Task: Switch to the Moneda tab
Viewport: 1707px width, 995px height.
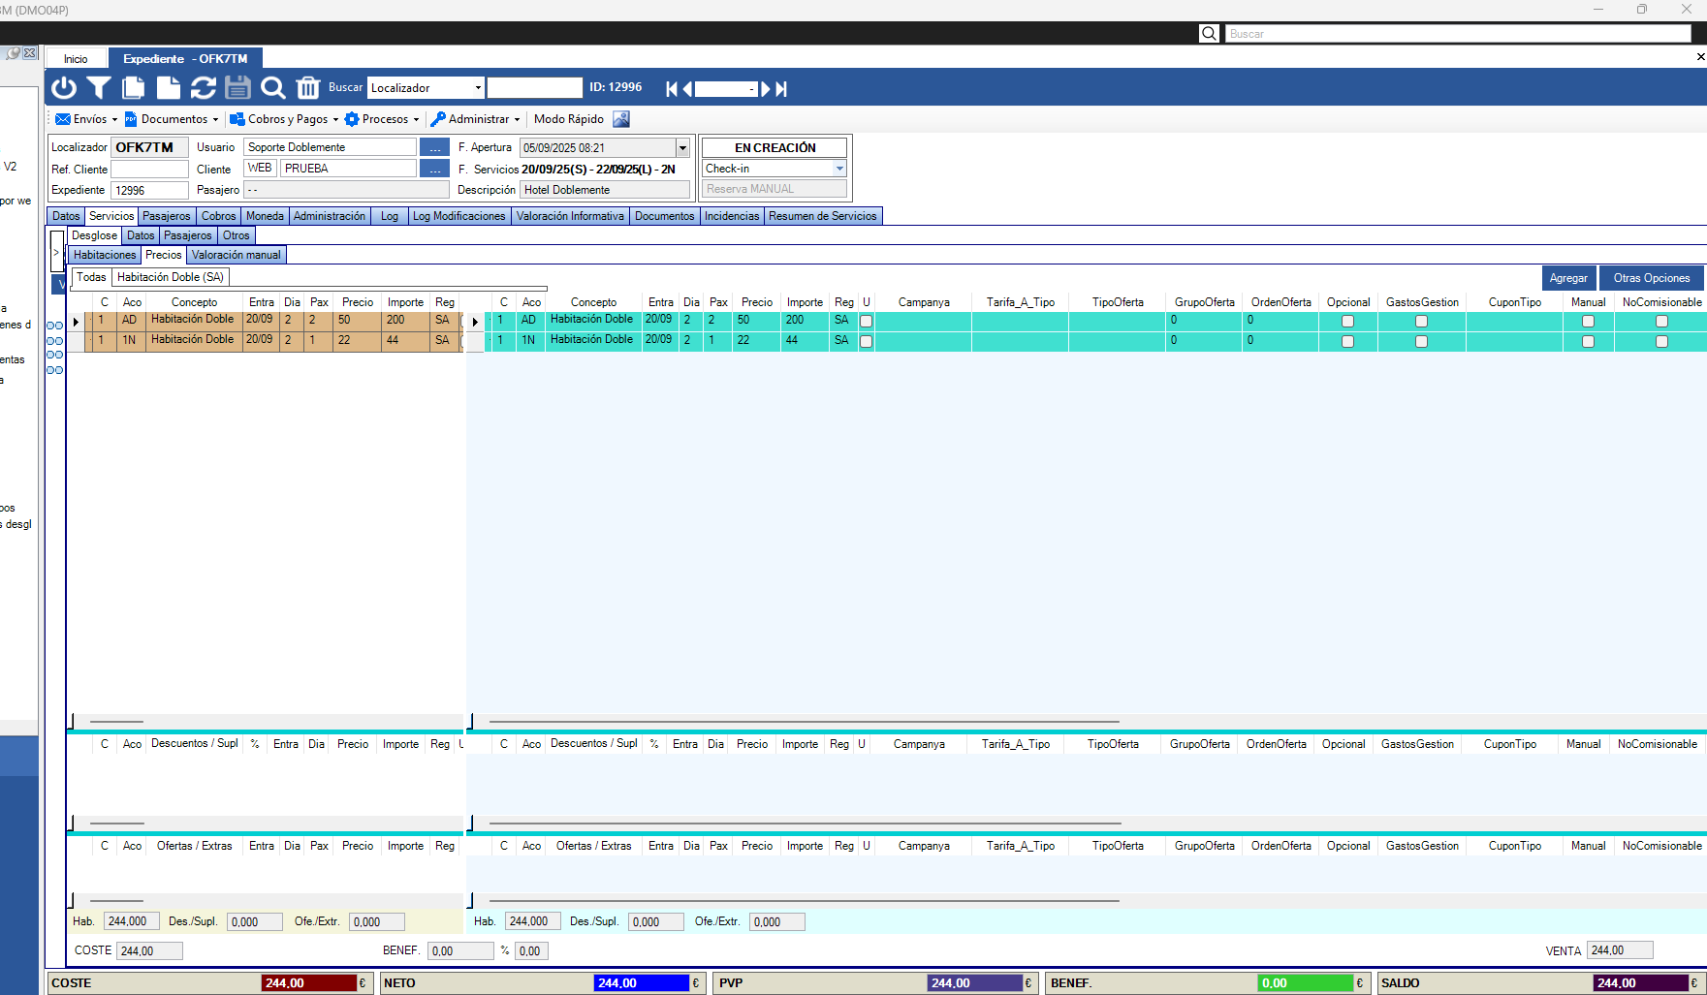Action: tap(265, 216)
